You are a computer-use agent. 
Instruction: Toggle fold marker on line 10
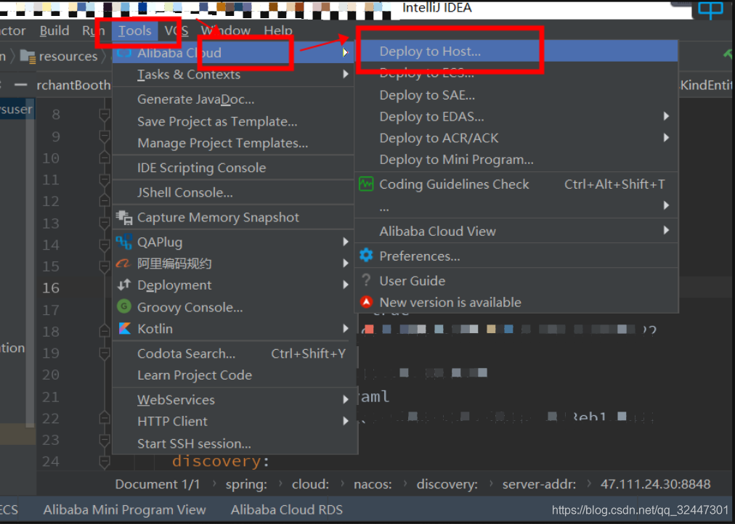point(105,157)
